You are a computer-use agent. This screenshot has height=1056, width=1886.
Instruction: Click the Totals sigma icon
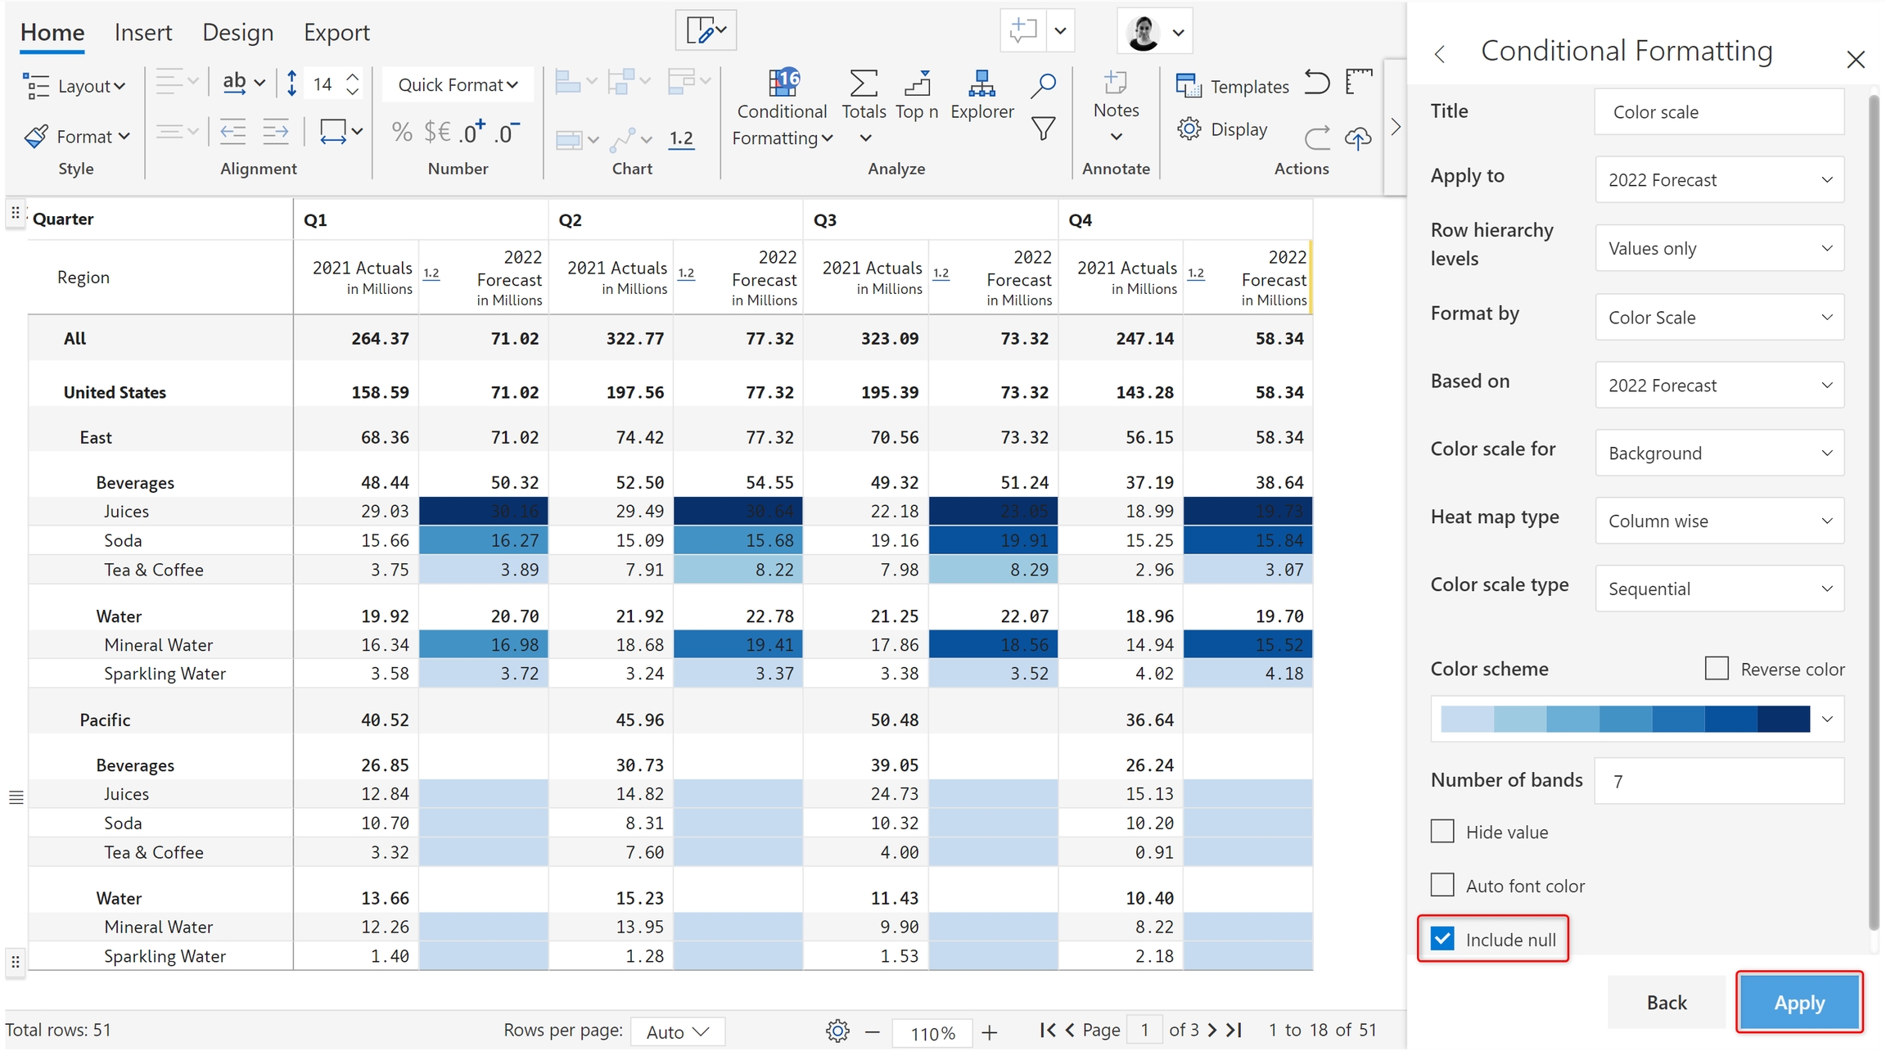pyautogui.click(x=863, y=83)
